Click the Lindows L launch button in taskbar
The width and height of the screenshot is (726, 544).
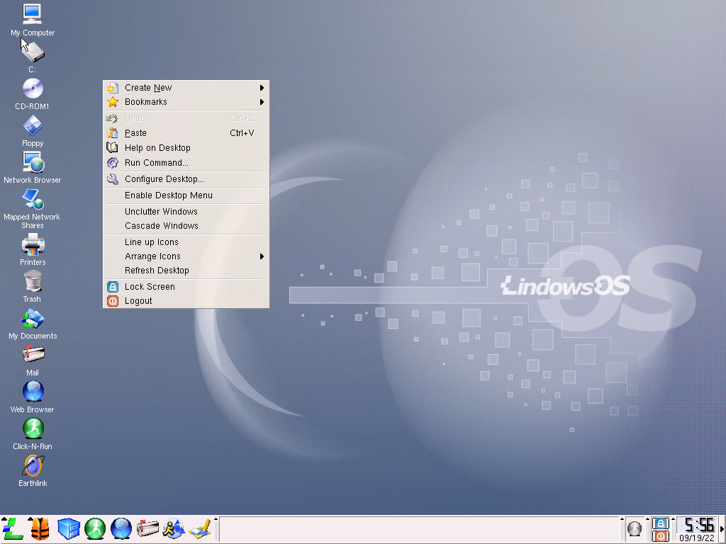pyautogui.click(x=13, y=528)
